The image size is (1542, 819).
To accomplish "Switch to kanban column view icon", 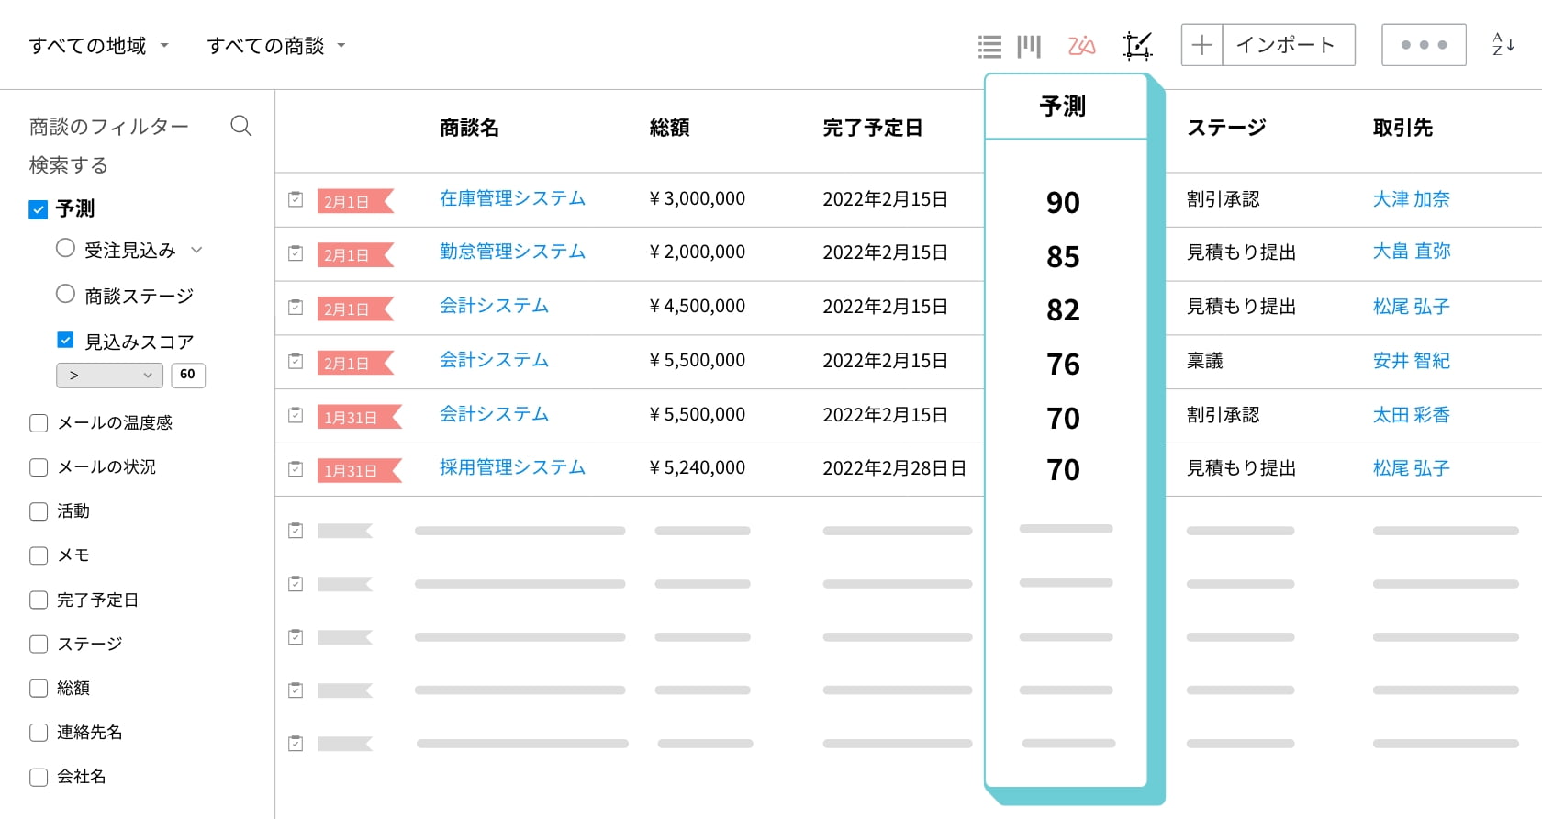I will pyautogui.click(x=1029, y=46).
